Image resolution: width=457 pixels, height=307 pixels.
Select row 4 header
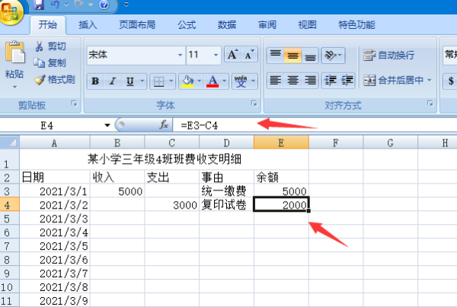10,204
